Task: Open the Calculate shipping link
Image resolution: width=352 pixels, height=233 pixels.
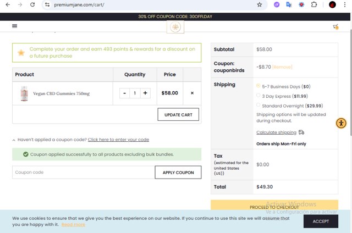Action: [x=276, y=132]
